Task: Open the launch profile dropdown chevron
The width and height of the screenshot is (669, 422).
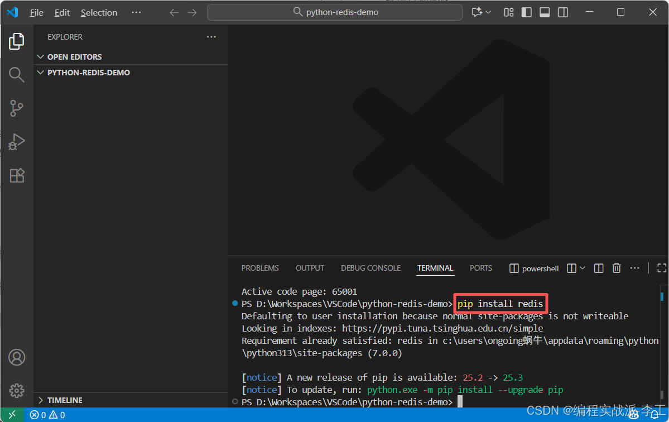Action: [583, 268]
